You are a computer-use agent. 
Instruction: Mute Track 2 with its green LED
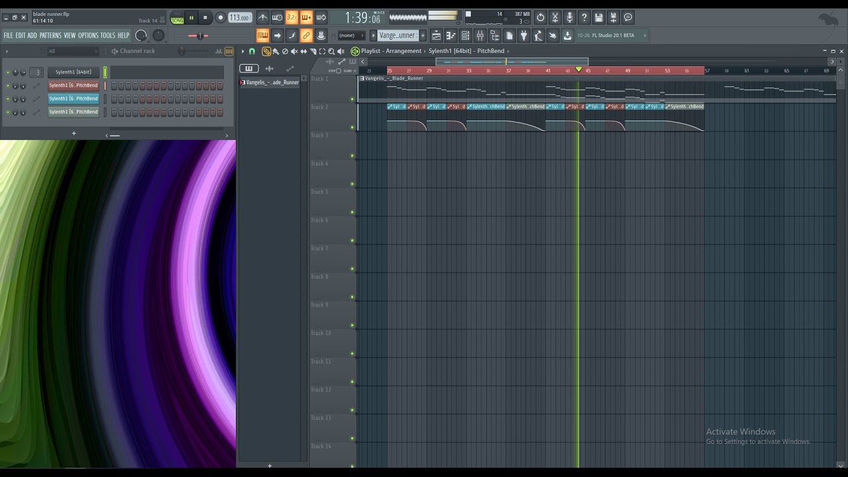click(x=352, y=127)
